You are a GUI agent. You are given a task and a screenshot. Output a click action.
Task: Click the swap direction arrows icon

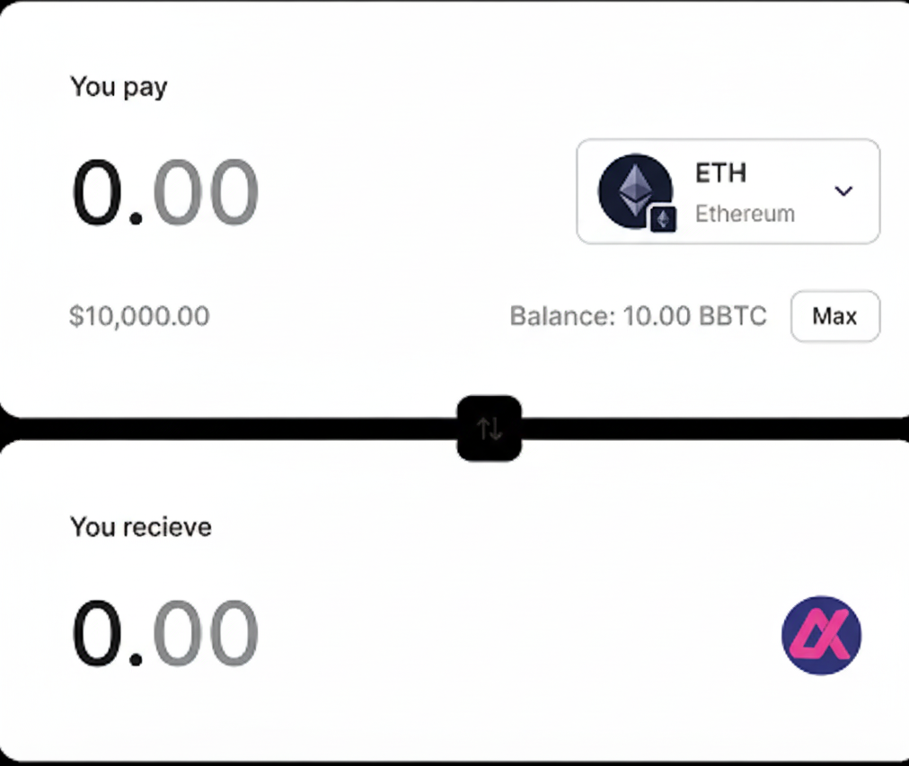(490, 428)
